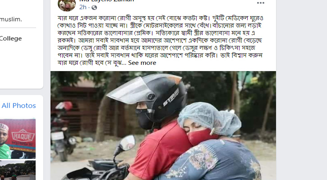Screen dimensions: 327x180
Task: Expand the post with See more
Action: pyautogui.click(x=142, y=63)
